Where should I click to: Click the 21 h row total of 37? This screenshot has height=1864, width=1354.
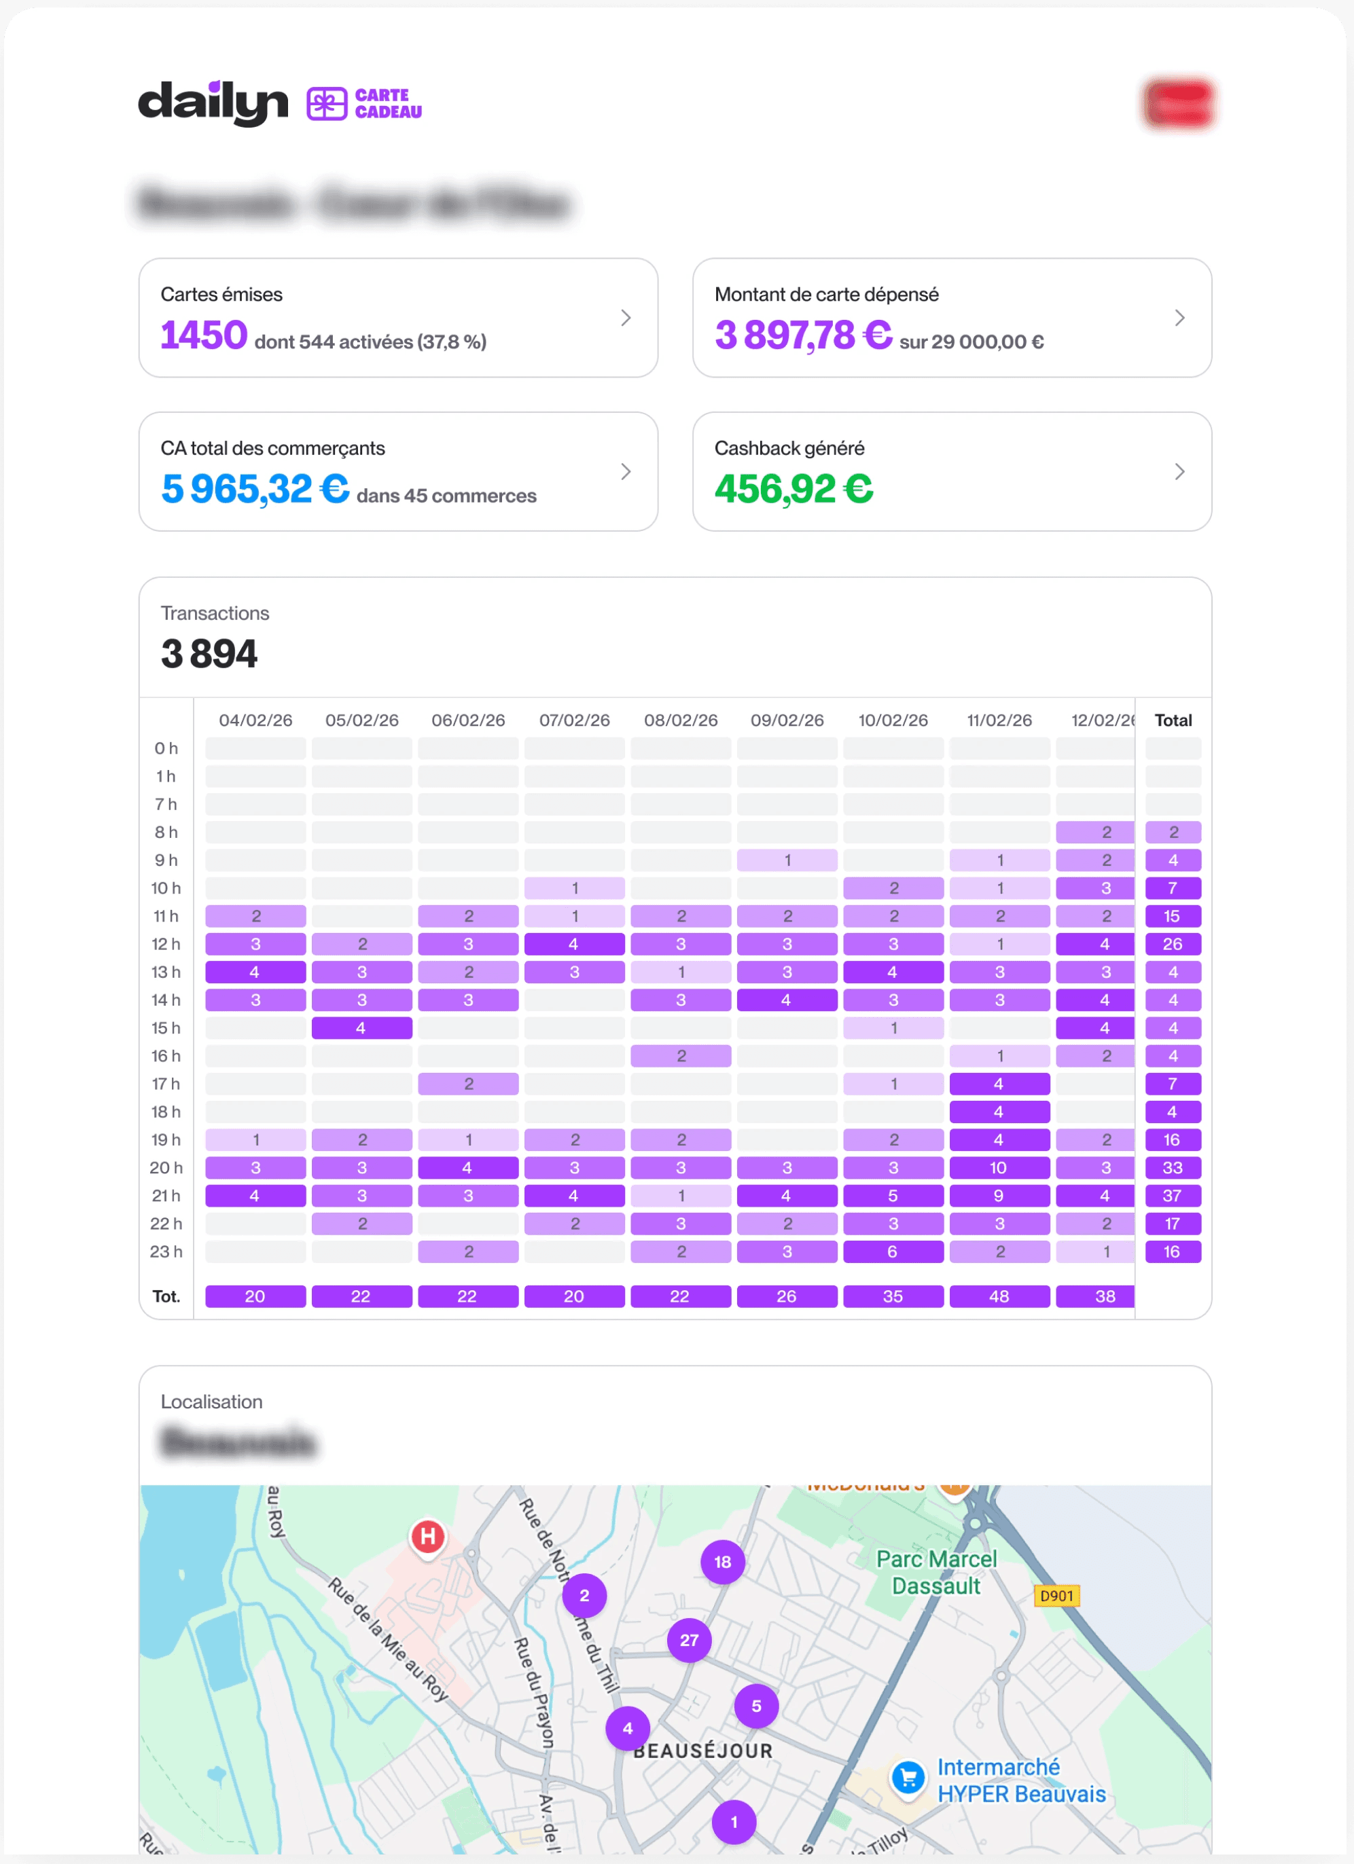pyautogui.click(x=1173, y=1196)
